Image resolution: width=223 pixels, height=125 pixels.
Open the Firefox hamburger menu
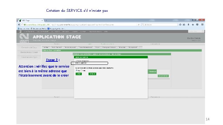pos(202,25)
